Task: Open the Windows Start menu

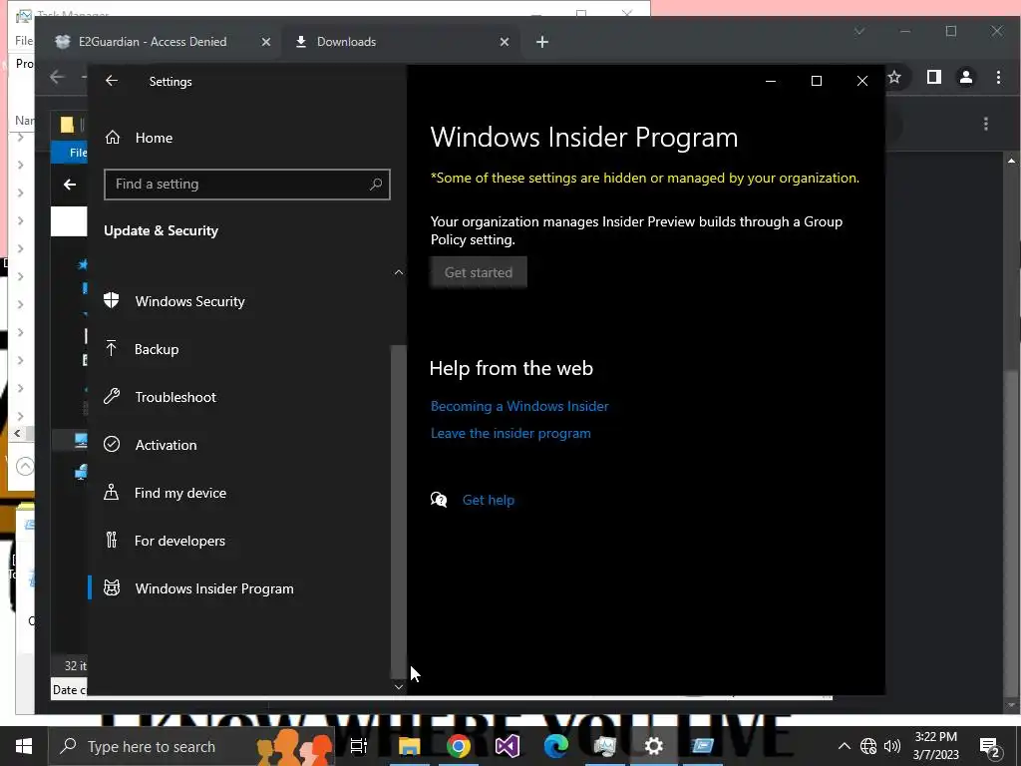Action: 24,746
